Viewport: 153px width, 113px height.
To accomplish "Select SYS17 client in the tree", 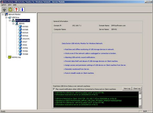I will coord(25,42).
